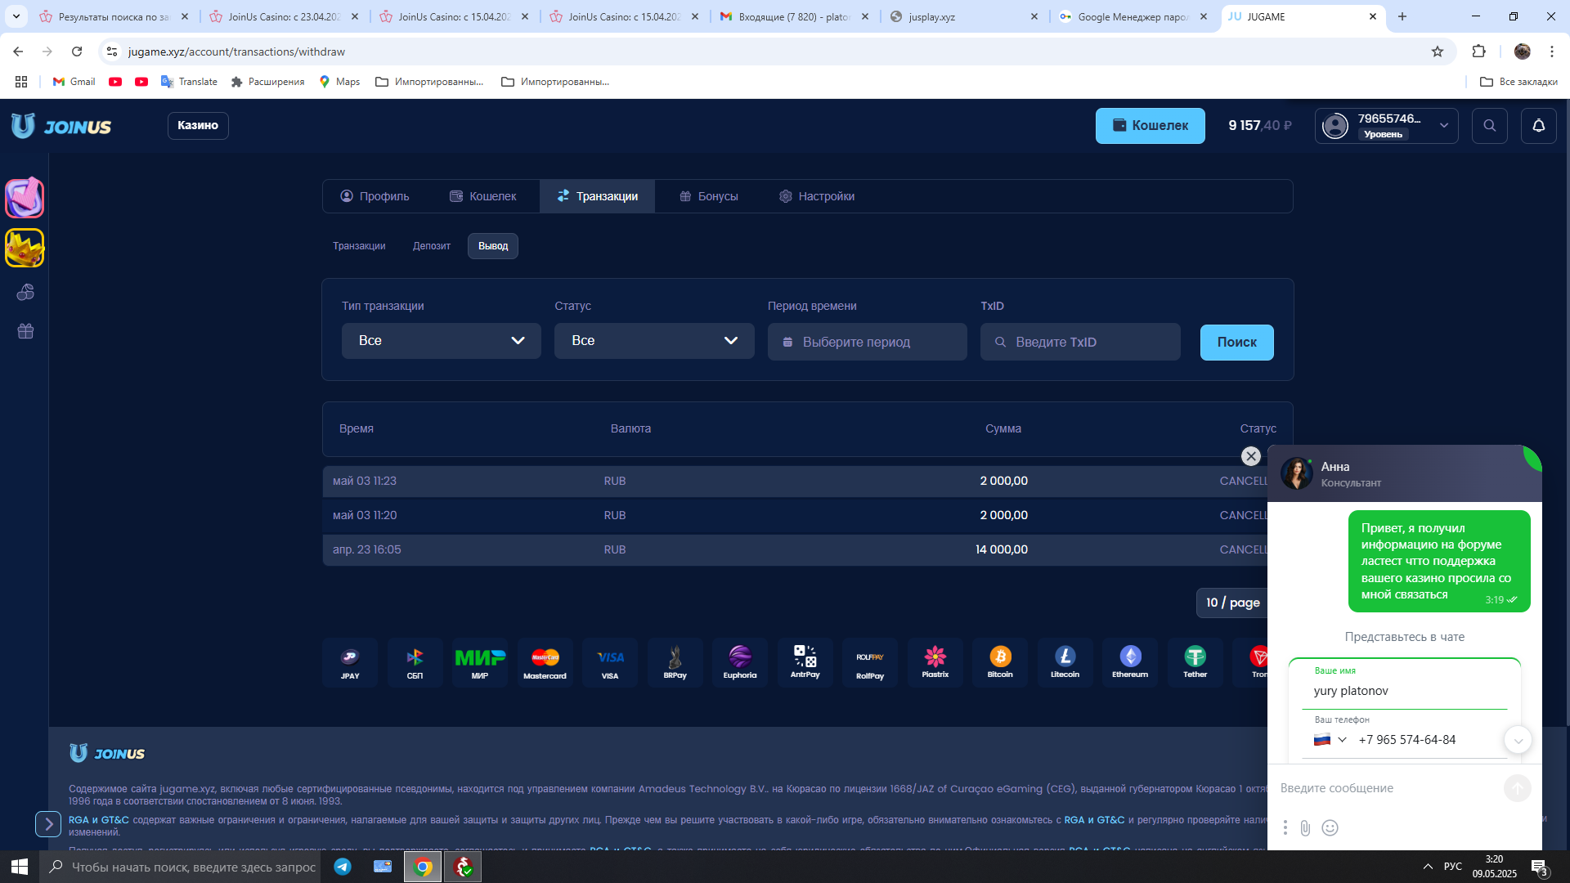
Task: Click the MИP payment method icon
Action: pyautogui.click(x=480, y=662)
